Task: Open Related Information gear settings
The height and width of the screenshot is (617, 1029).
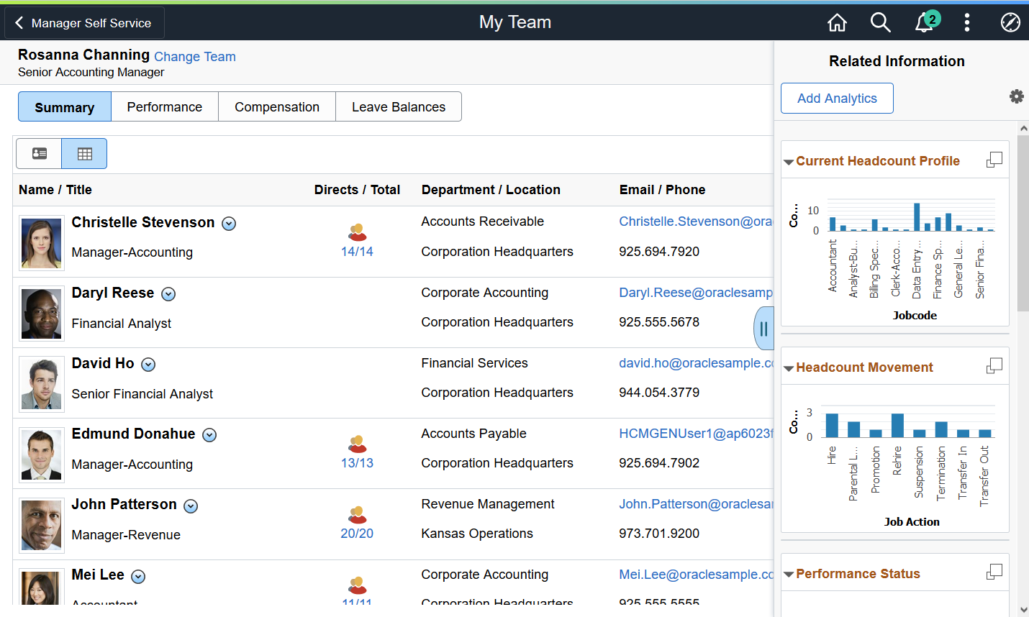Action: [1016, 96]
